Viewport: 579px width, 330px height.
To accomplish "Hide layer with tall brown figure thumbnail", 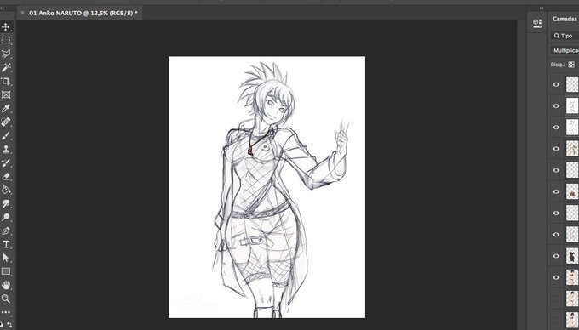I will coord(556,149).
